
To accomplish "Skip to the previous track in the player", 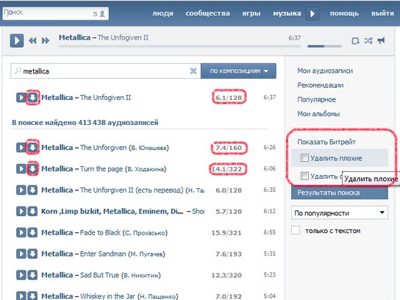I will pyautogui.click(x=32, y=40).
